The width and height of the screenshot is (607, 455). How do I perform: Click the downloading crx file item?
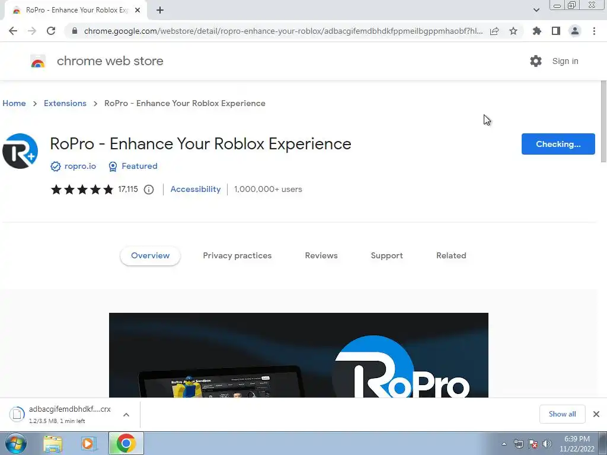tap(60, 414)
